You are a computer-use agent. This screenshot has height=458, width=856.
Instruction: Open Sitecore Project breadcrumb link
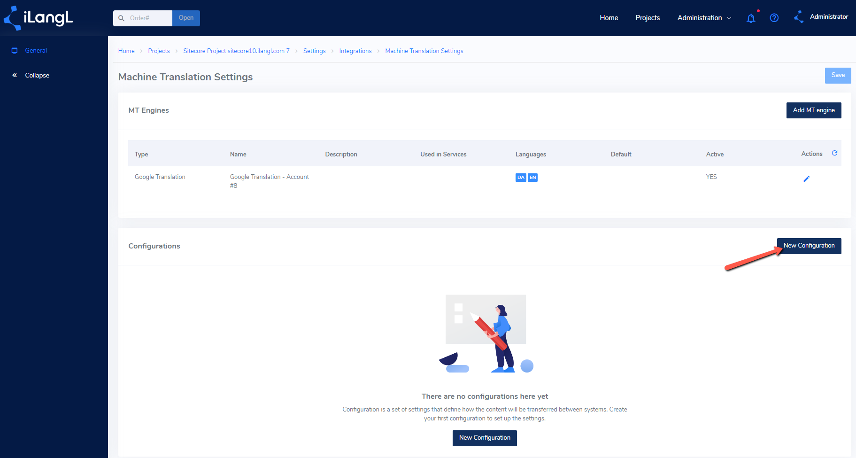tap(236, 51)
